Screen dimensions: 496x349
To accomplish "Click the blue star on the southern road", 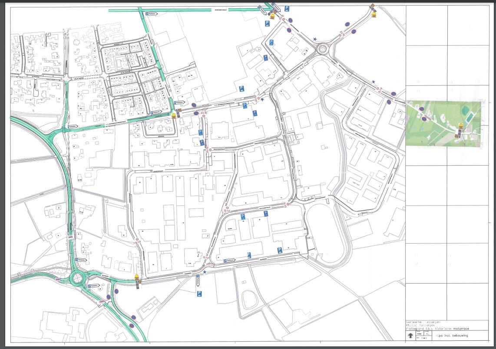I will click(205, 273).
